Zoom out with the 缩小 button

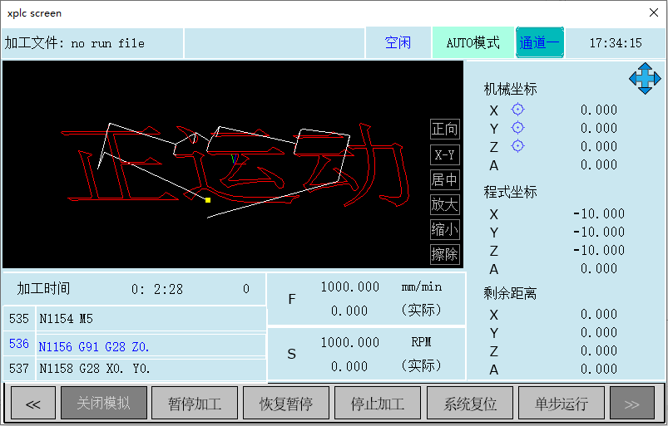(445, 229)
